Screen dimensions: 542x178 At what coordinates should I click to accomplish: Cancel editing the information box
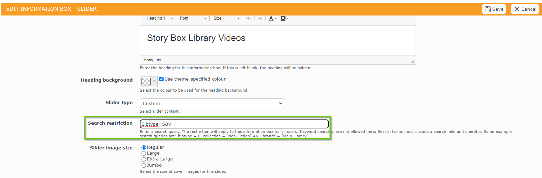coord(524,9)
